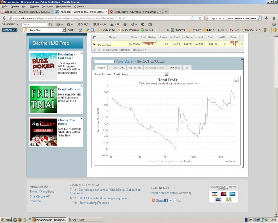Switch to the Paint window in taskbar
Screen dimensions: 278x223
84,220
